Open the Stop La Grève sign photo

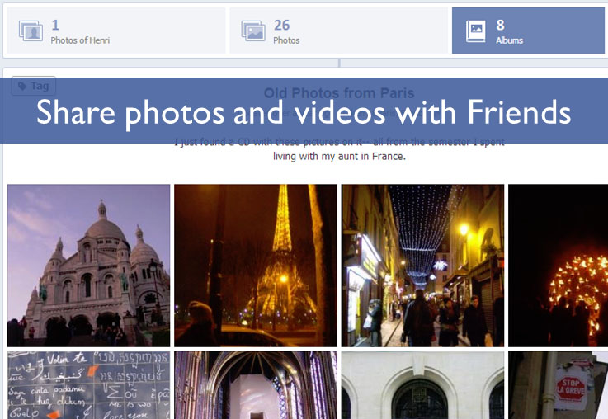(x=559, y=385)
